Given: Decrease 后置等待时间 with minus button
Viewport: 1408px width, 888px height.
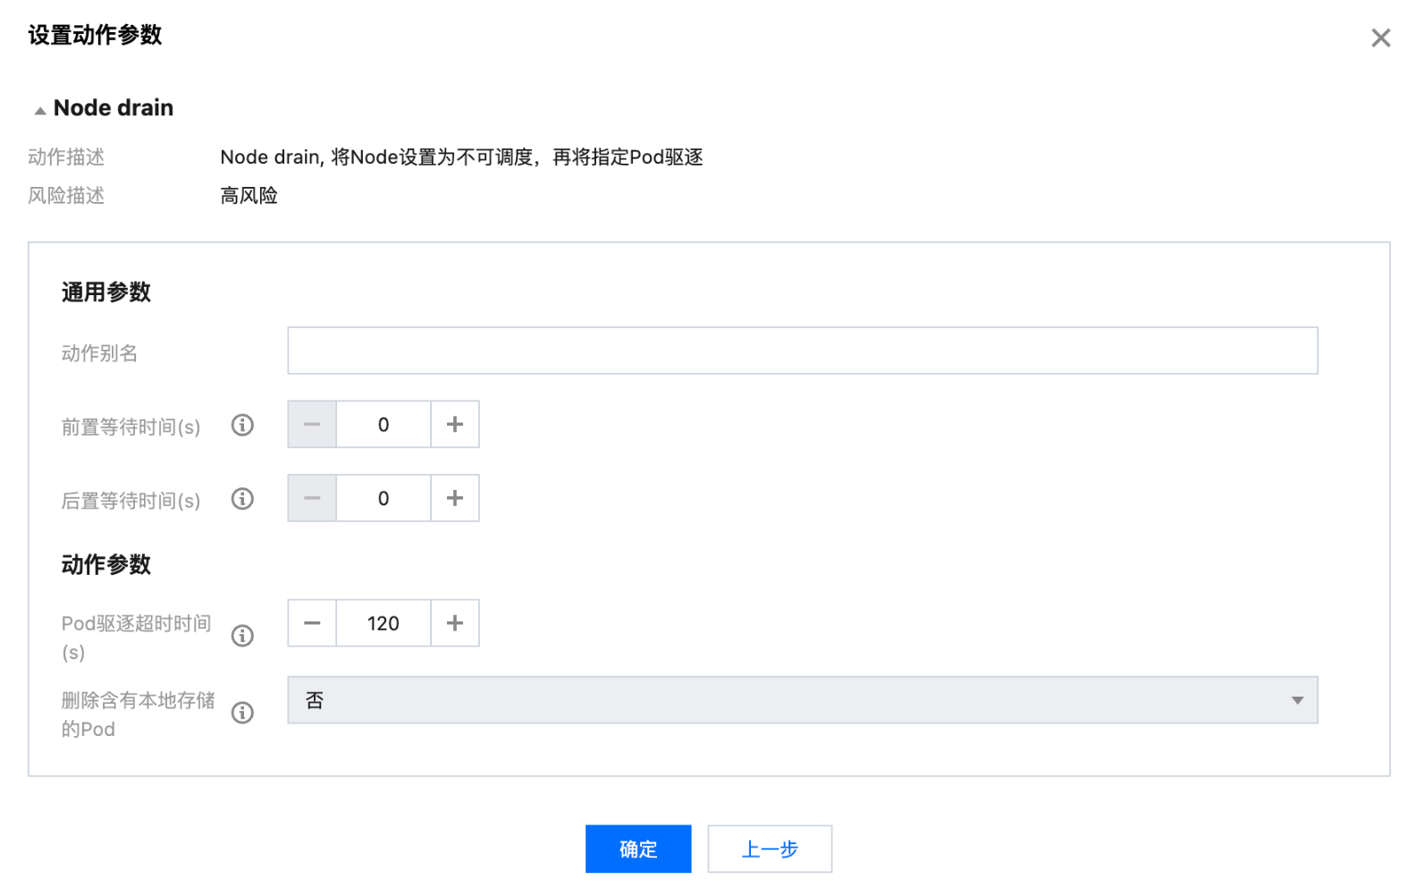Looking at the screenshot, I should 312,498.
